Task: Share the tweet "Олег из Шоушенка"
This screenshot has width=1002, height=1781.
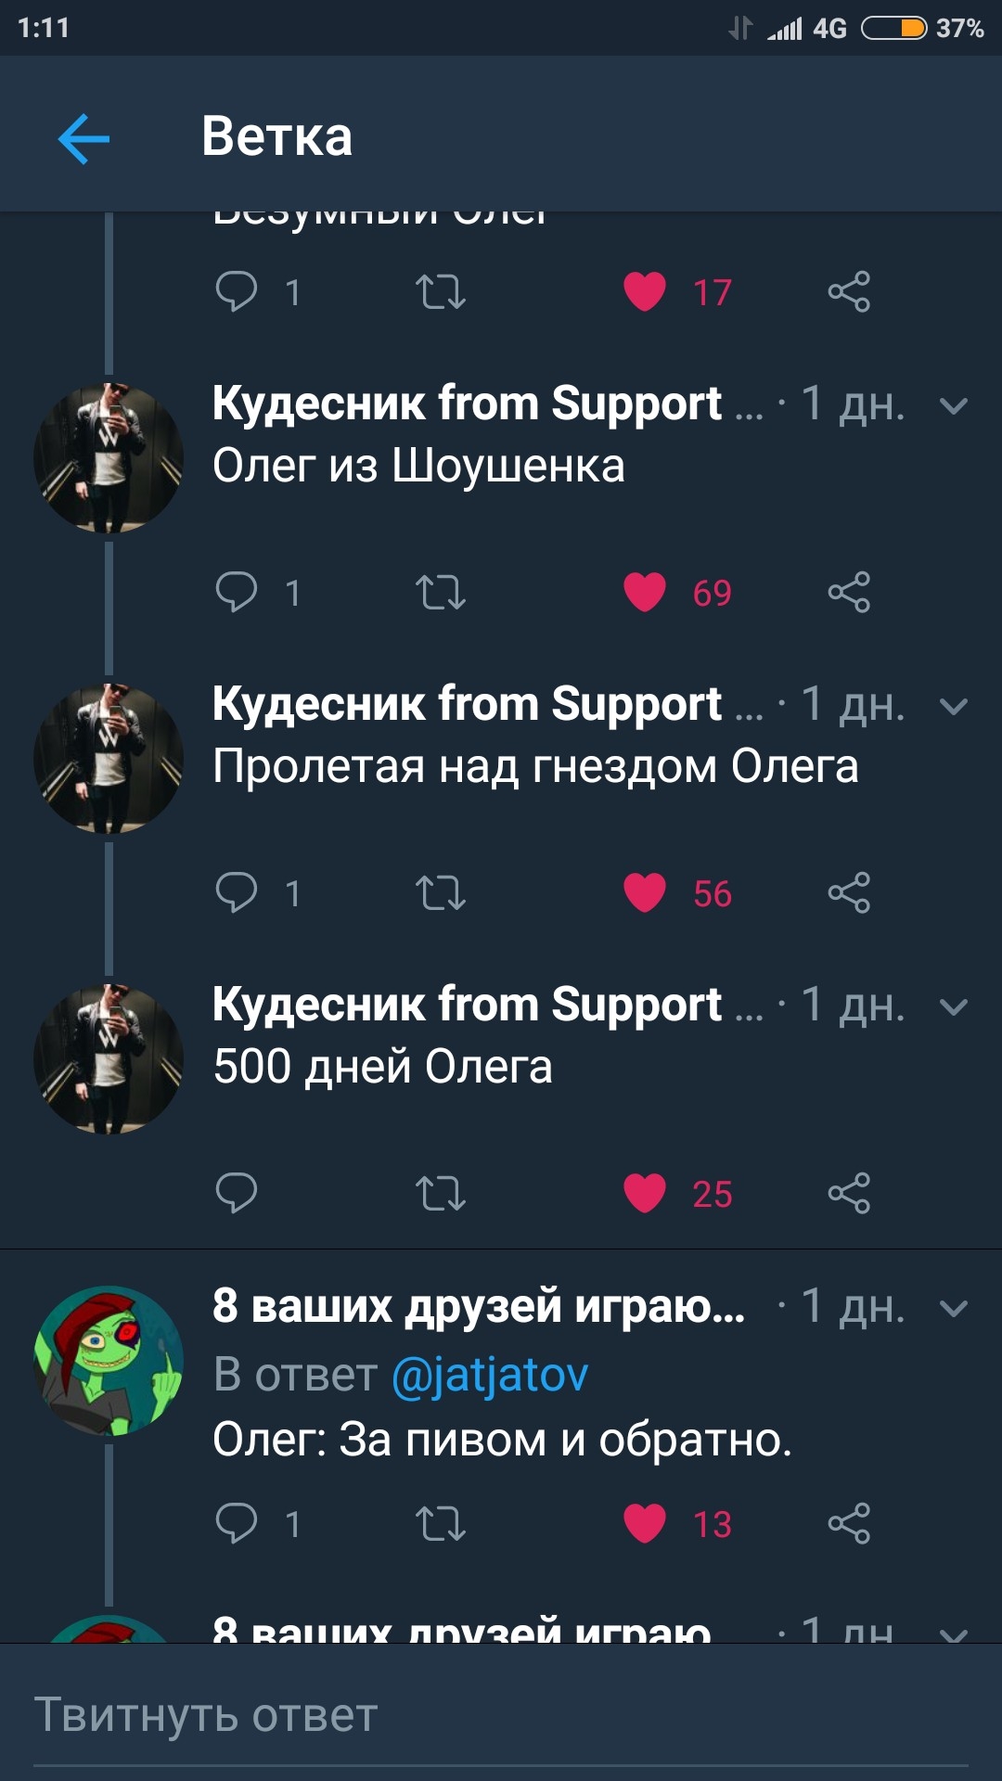Action: [x=849, y=592]
